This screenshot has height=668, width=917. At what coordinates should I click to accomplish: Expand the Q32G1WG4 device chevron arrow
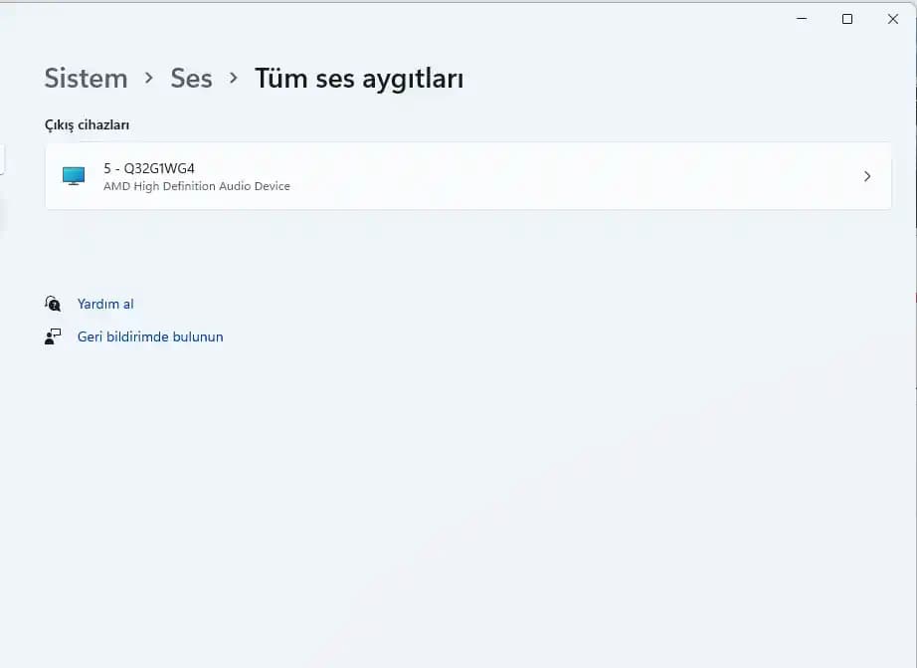tap(866, 176)
